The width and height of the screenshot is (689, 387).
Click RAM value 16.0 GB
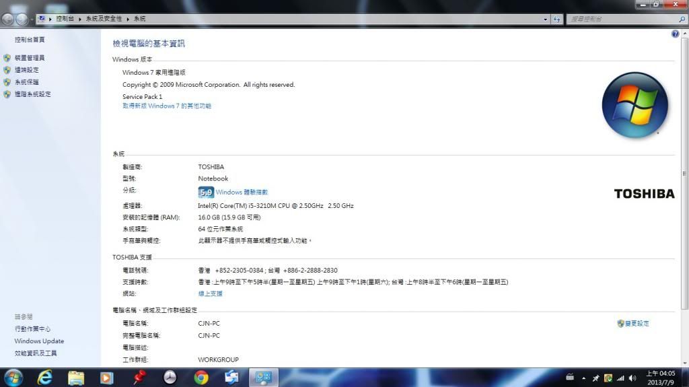229,217
